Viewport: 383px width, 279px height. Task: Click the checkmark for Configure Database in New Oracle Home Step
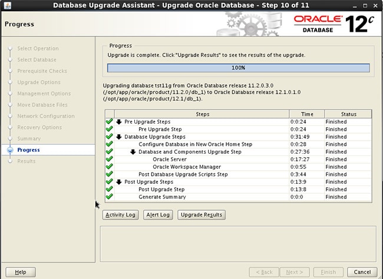110,144
